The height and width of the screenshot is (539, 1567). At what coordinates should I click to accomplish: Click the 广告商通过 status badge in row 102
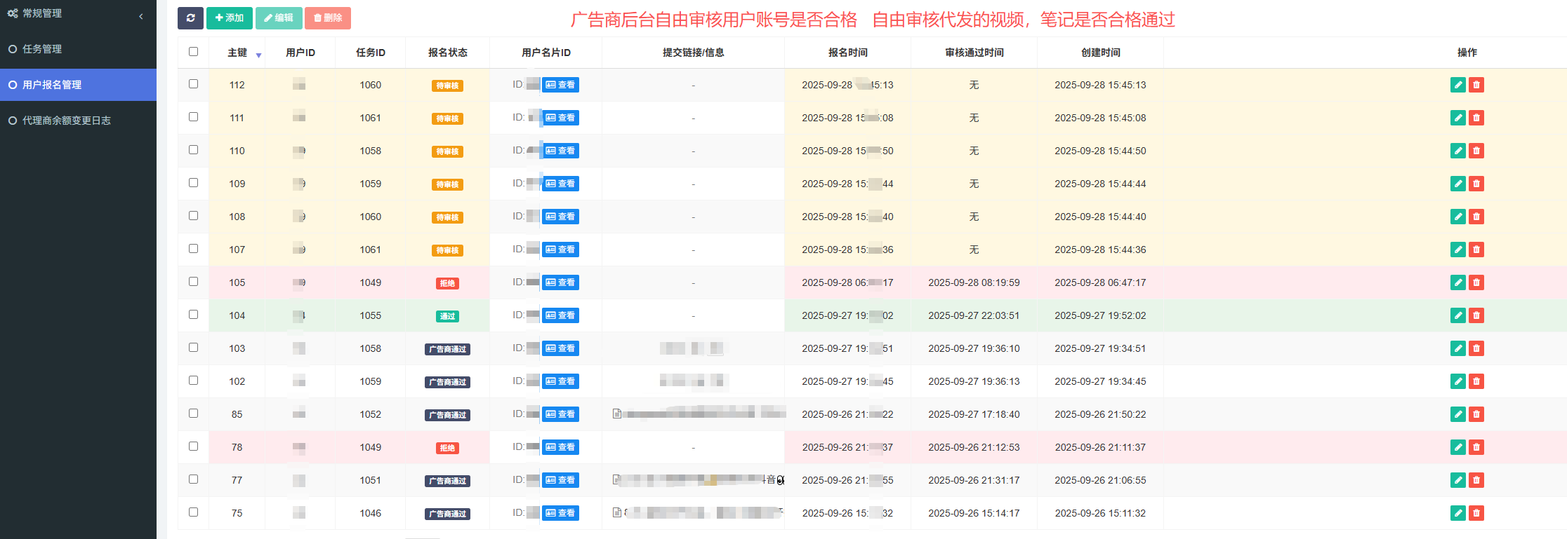click(447, 382)
